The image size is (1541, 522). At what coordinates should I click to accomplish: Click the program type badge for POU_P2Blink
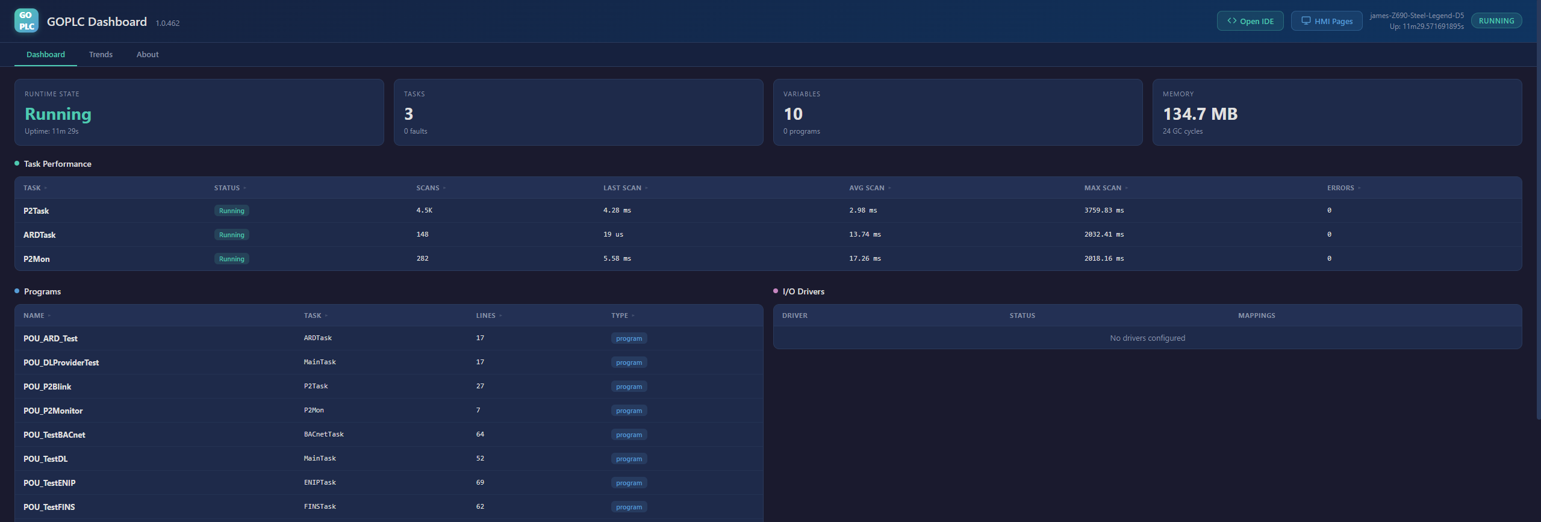629,387
